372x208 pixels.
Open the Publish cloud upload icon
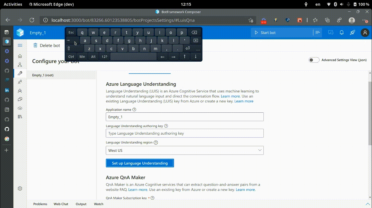pos(20,108)
